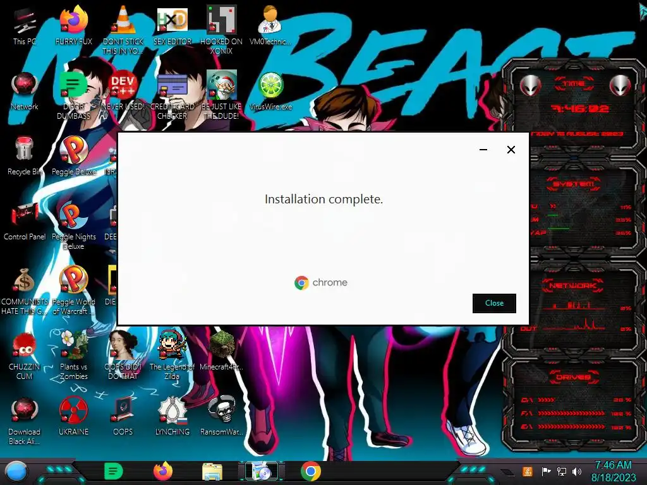Open Google Chrome from the taskbar
Image resolution: width=647 pixels, height=485 pixels.
pos(311,471)
